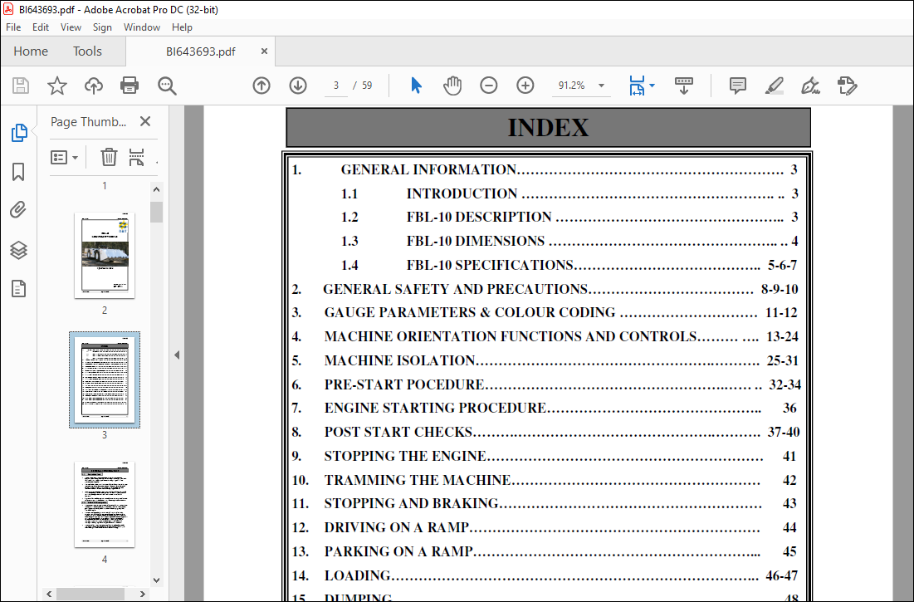Click the scrolling mode toolbar icon
This screenshot has width=914, height=602.
pyautogui.click(x=684, y=86)
